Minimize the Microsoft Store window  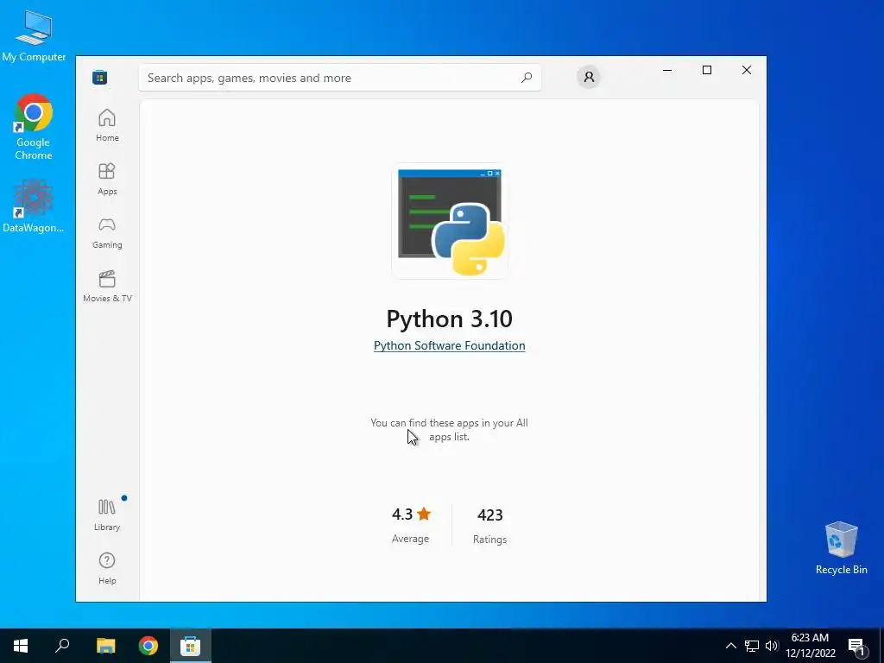click(x=667, y=70)
